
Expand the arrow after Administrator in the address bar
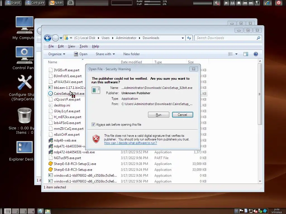click(139, 38)
